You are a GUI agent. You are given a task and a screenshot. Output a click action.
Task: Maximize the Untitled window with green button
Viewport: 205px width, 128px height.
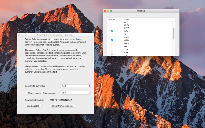111,11
